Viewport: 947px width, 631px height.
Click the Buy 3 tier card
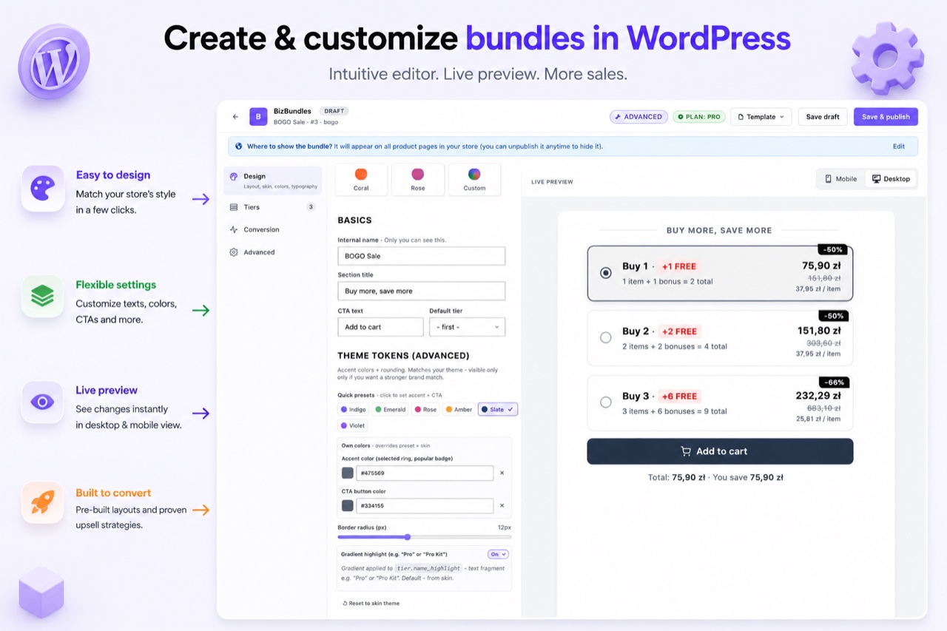[720, 403]
